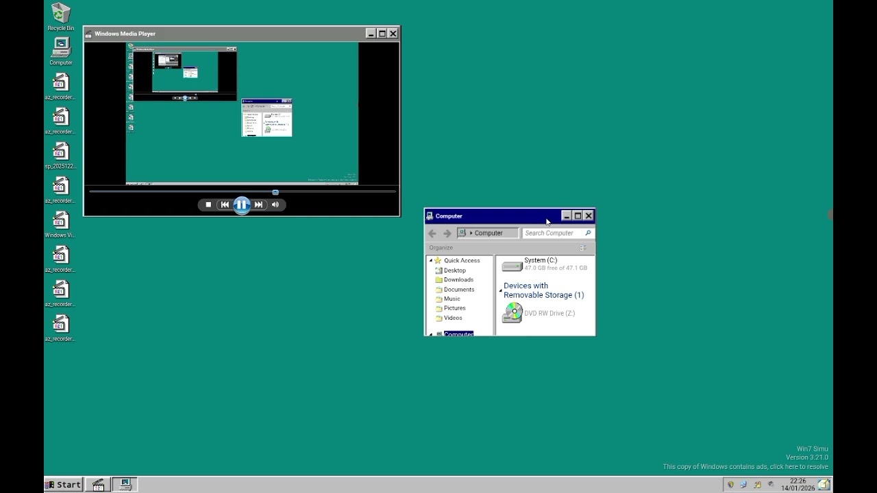Open Desktop in the navigation pane
Screen dimensions: 877x493
(x=454, y=270)
